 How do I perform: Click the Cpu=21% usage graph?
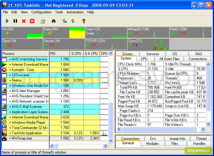tap(148, 44)
